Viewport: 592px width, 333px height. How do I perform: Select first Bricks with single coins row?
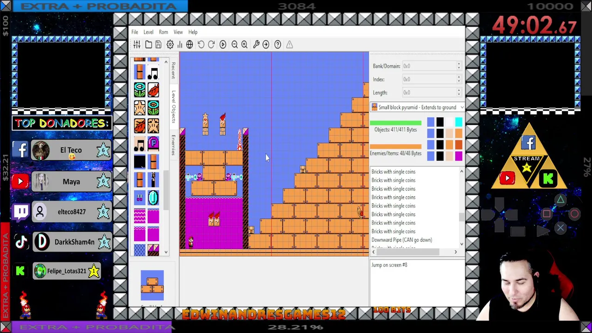(x=393, y=172)
